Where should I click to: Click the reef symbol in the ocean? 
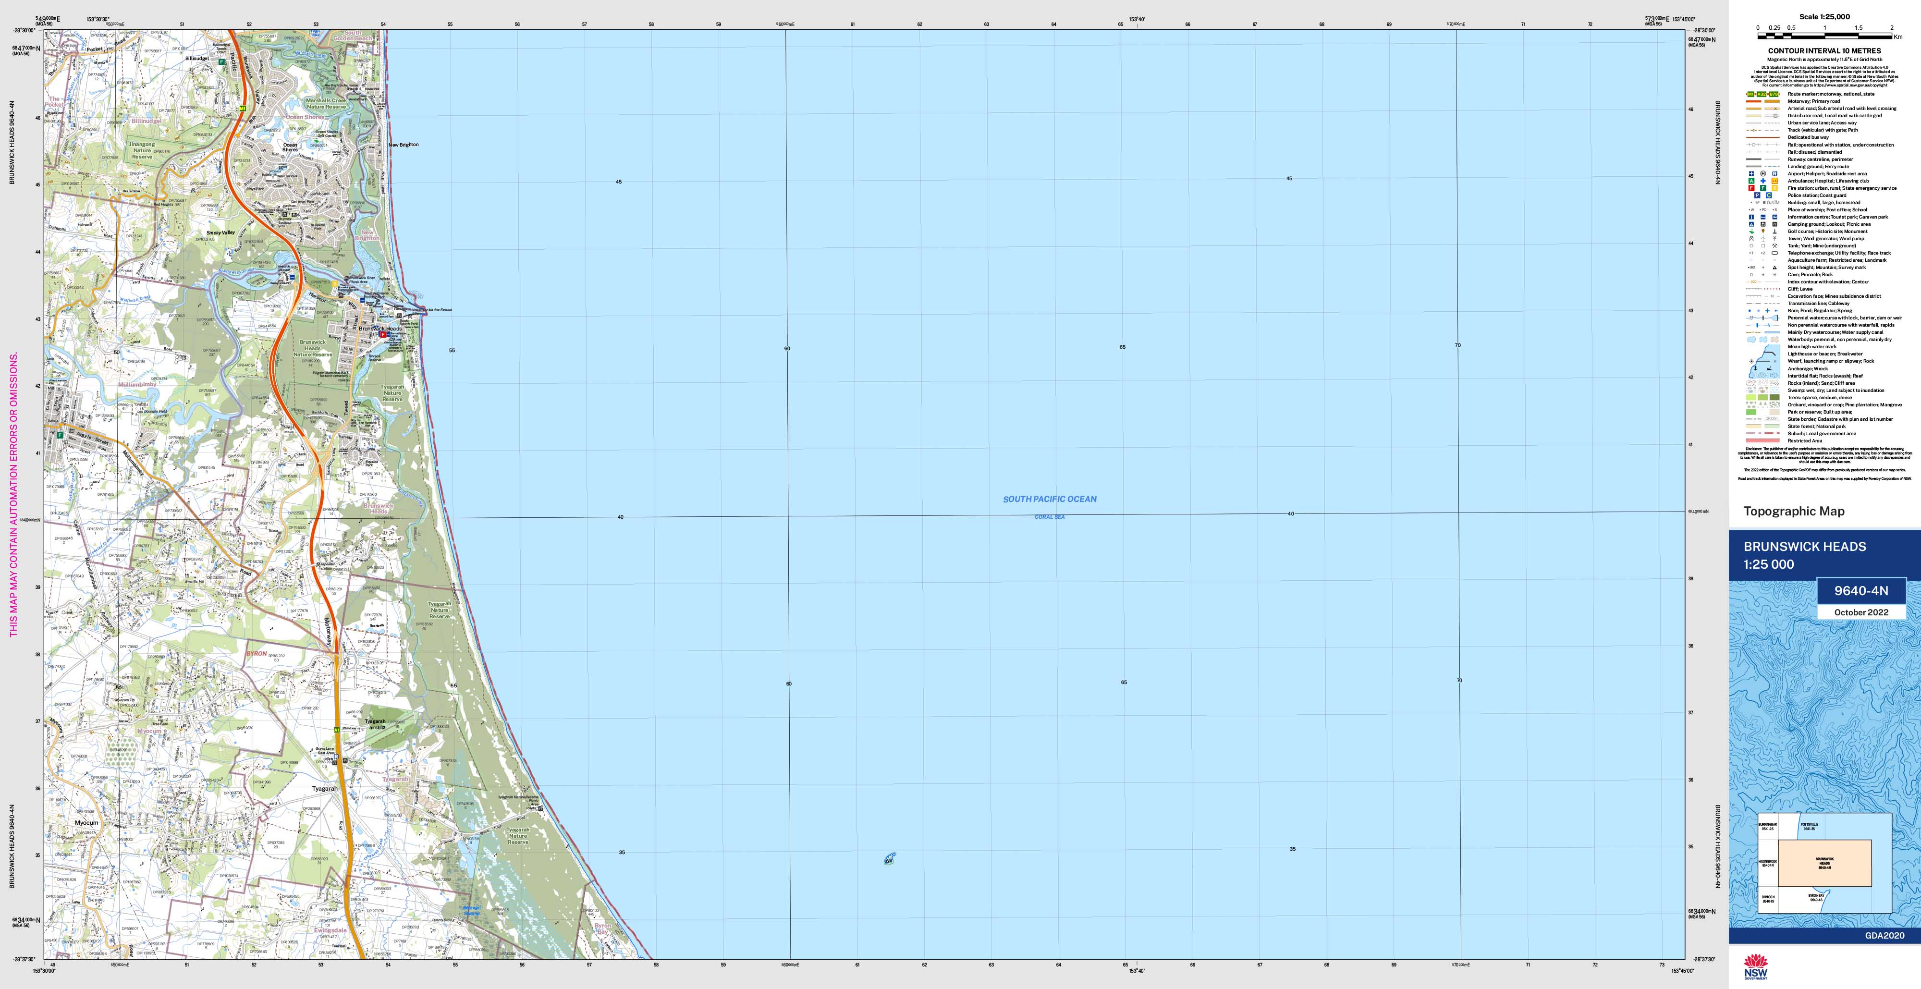[x=889, y=858]
